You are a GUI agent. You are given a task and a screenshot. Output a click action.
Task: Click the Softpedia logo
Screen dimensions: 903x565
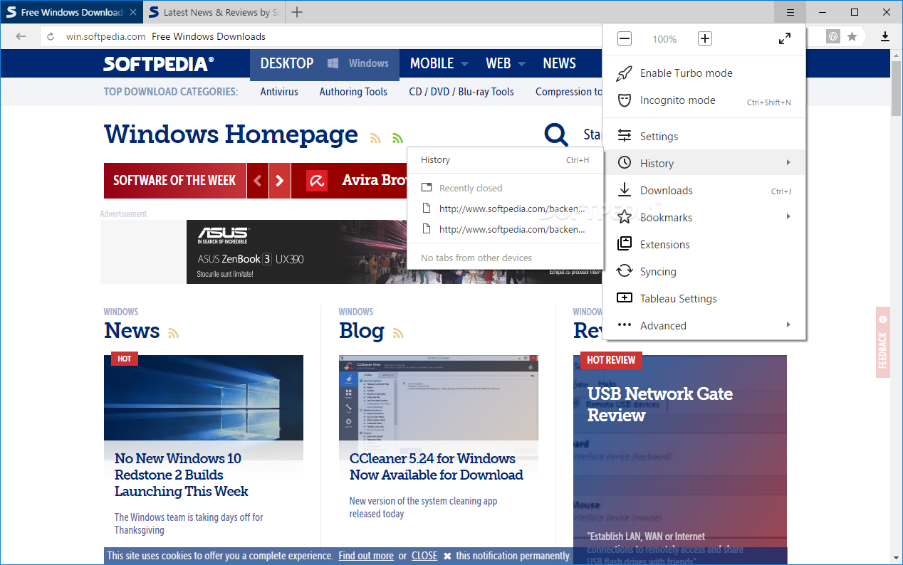158,64
